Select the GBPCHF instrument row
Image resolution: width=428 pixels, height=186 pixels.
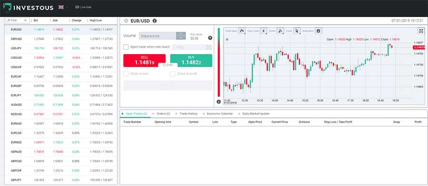61,170
